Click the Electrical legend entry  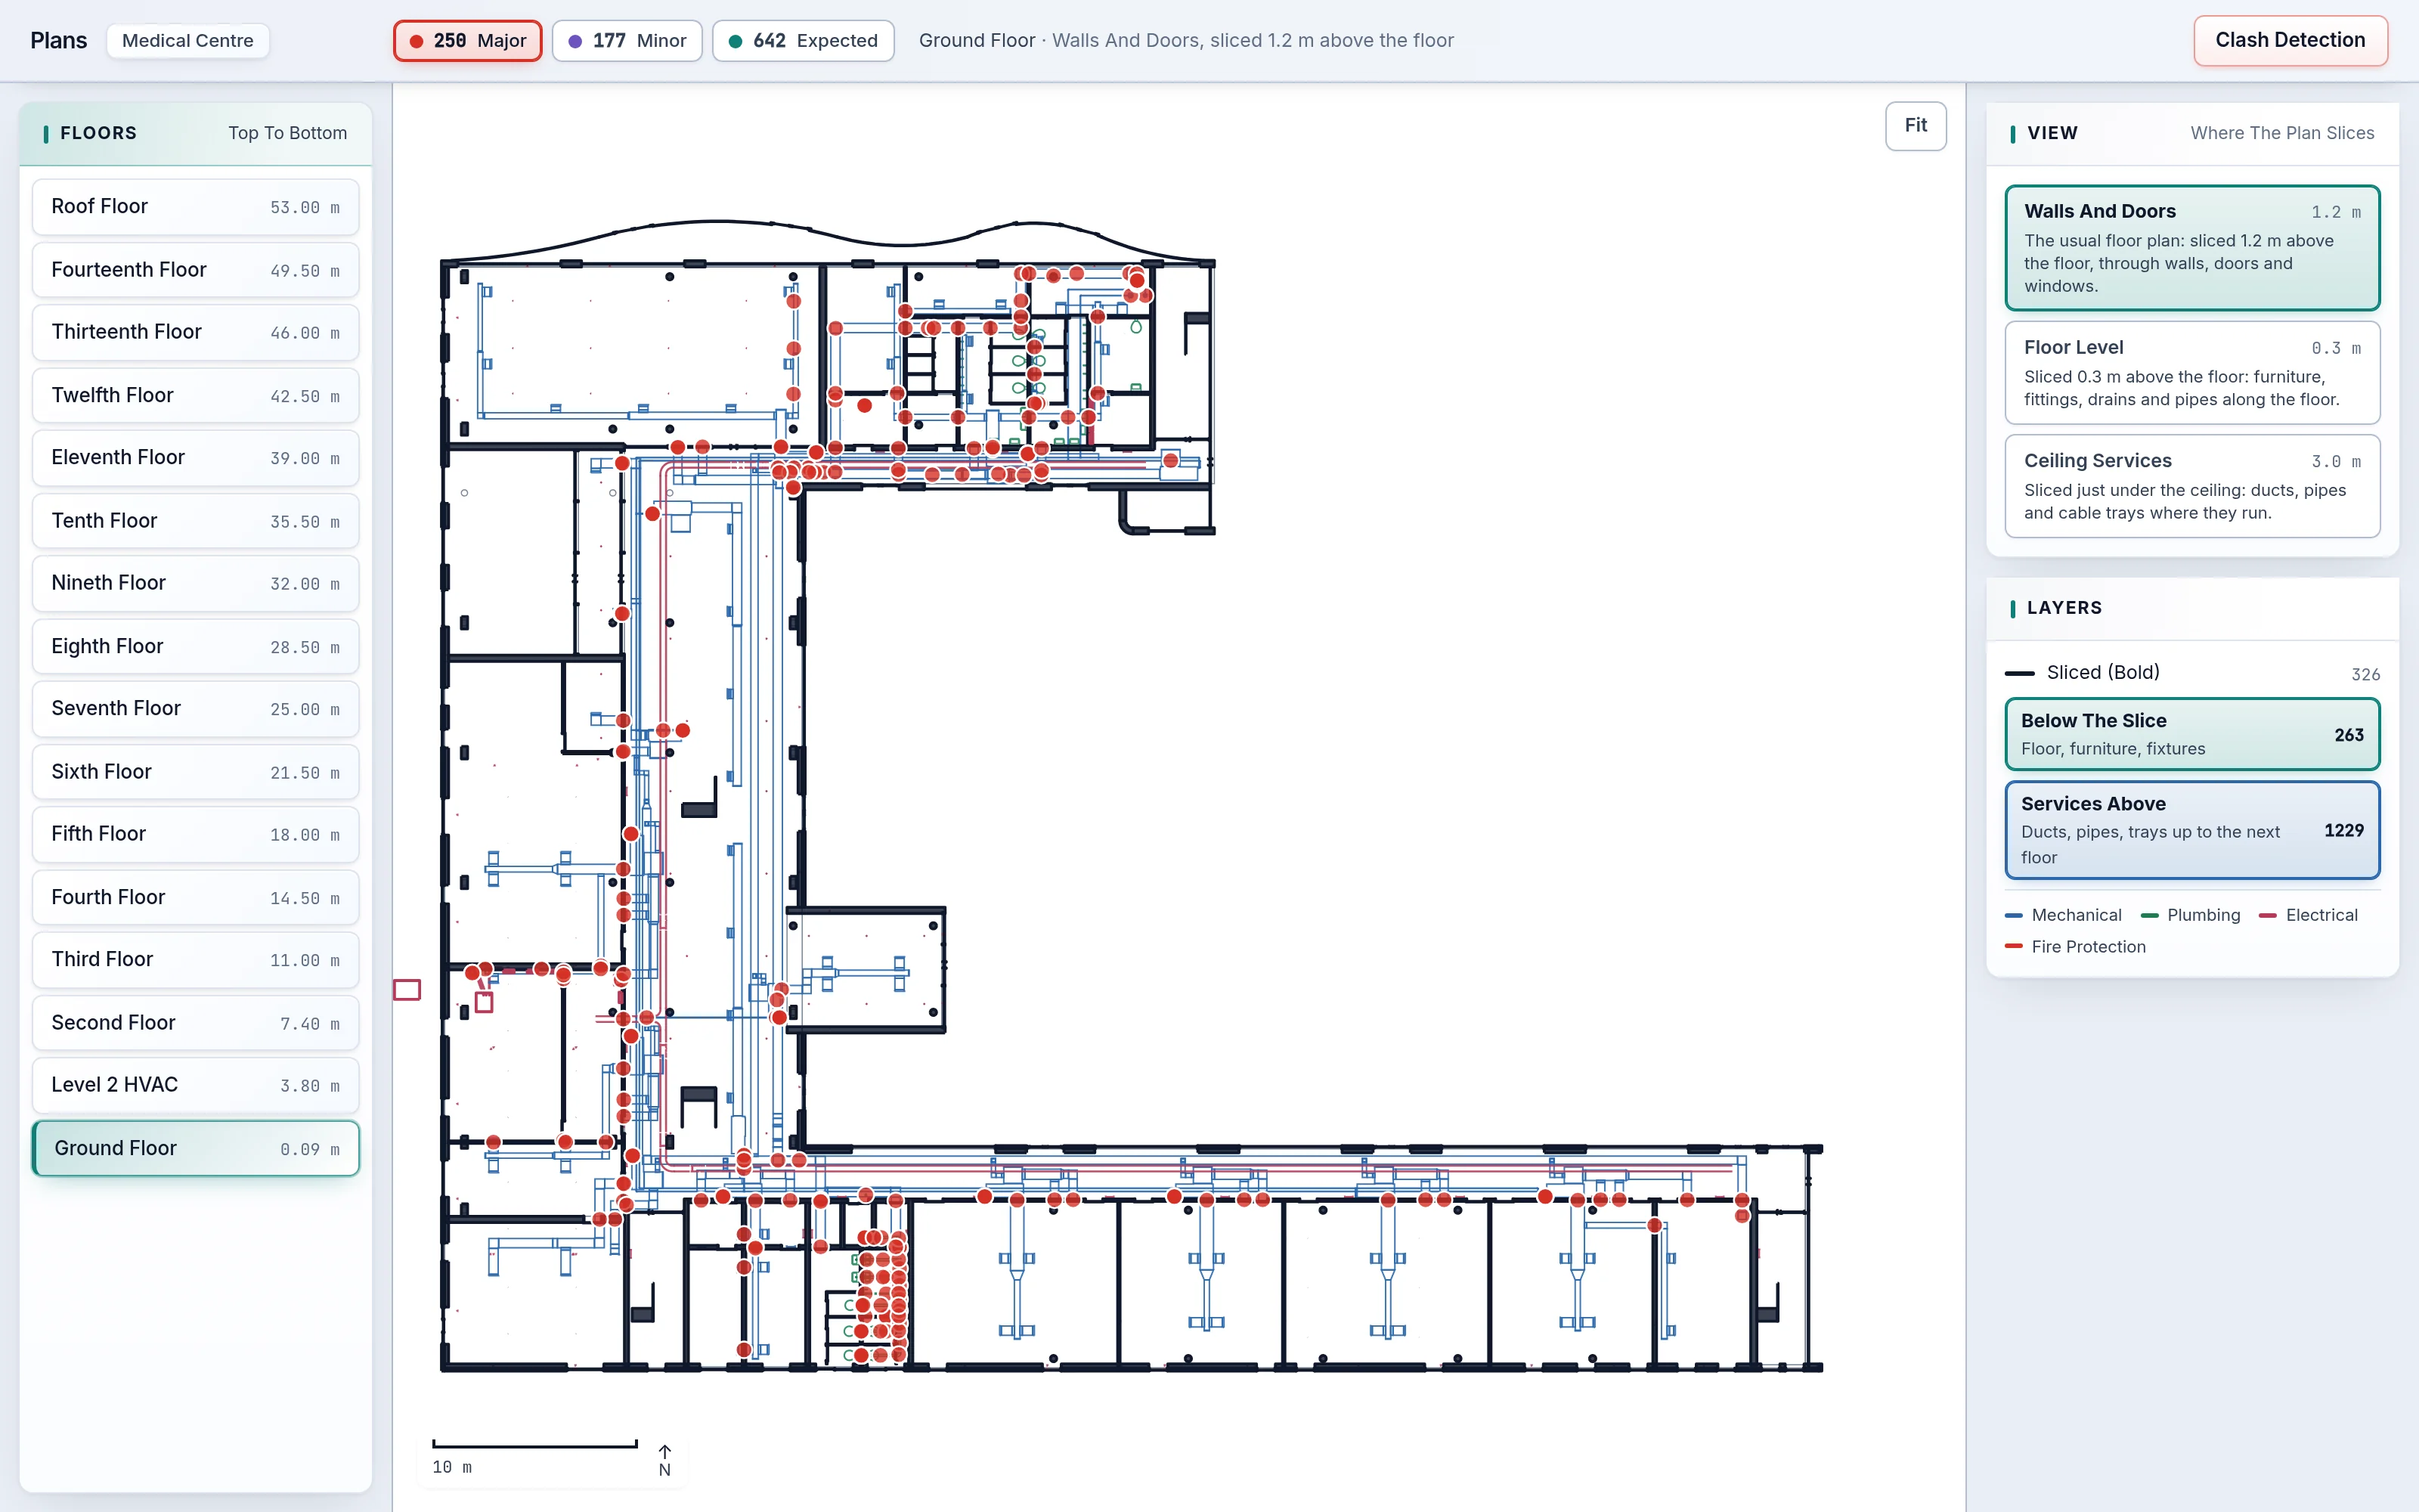[x=2308, y=915]
